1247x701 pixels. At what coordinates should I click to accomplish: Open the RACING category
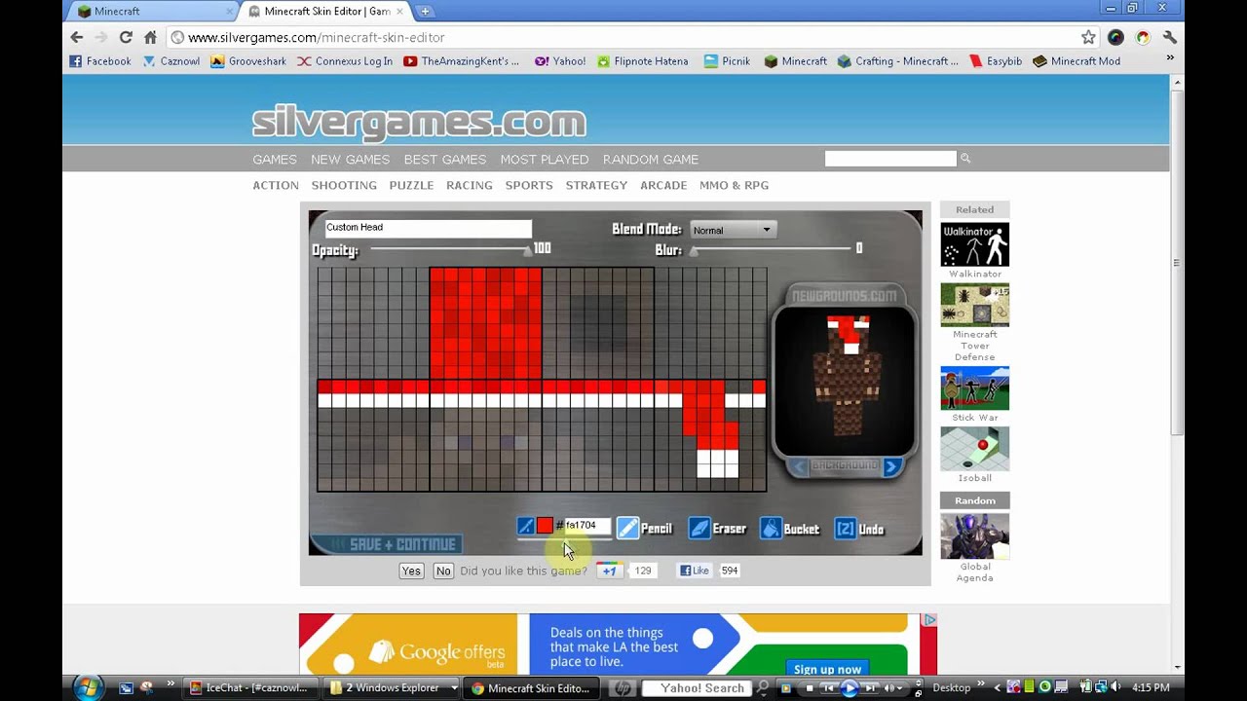tap(470, 185)
